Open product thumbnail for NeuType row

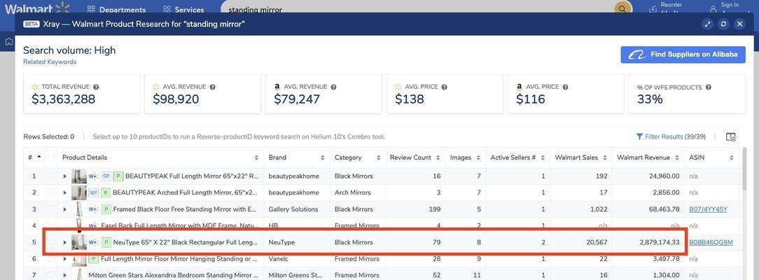[x=79, y=241]
